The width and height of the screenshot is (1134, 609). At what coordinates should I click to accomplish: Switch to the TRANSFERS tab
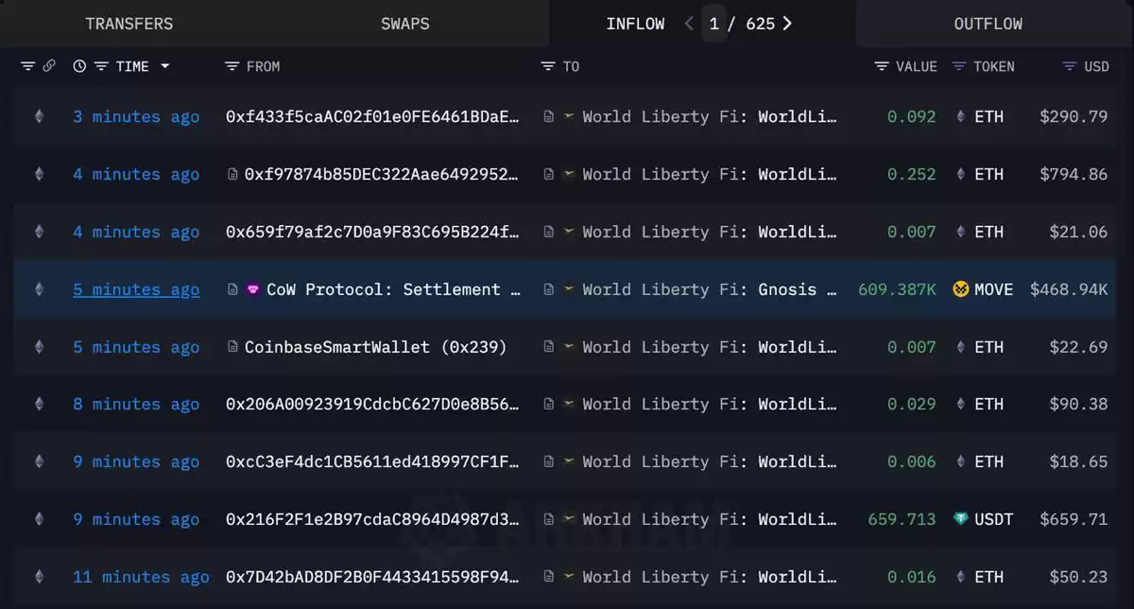coord(129,24)
